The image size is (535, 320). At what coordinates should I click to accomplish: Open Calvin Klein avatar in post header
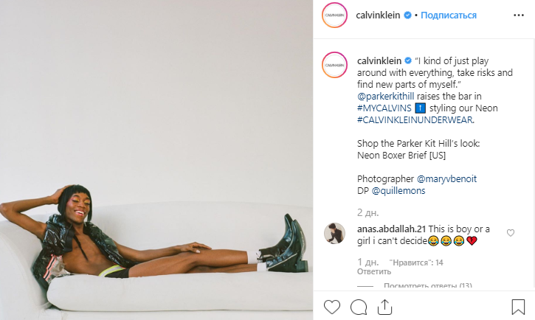coord(334,15)
